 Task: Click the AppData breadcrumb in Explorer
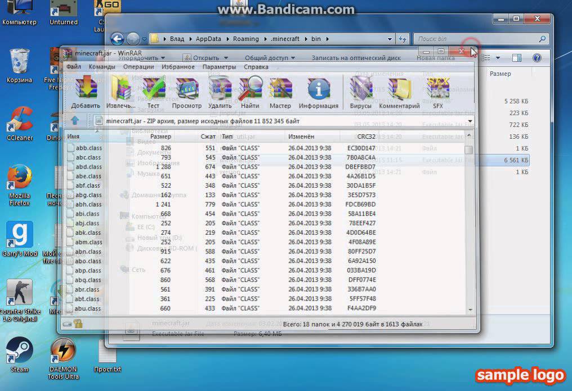pyautogui.click(x=208, y=39)
